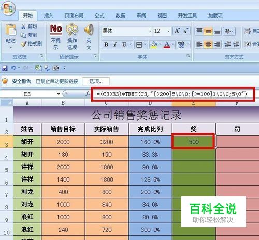The width and height of the screenshot is (259, 240).
Task: Click the Save icon in quick access toolbar
Action: 5,68
